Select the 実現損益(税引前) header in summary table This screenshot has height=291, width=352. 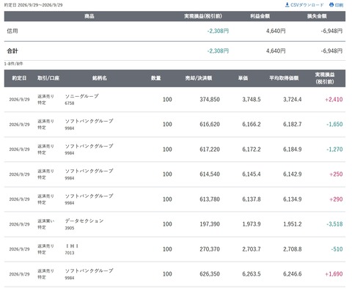(x=203, y=16)
